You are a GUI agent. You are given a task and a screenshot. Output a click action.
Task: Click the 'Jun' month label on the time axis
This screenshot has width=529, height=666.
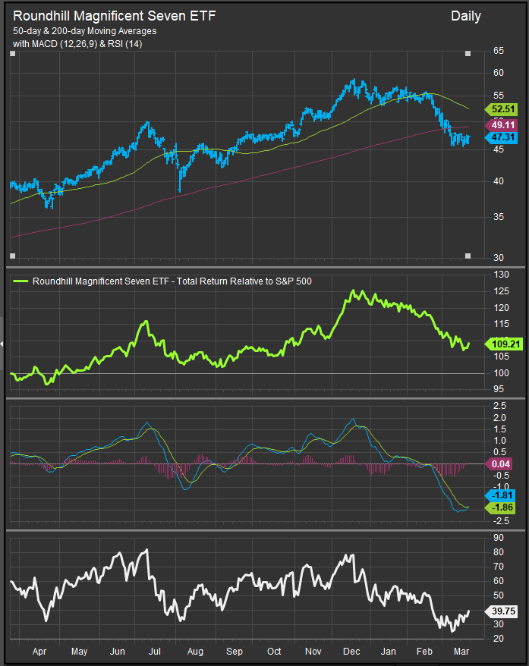pos(118,652)
